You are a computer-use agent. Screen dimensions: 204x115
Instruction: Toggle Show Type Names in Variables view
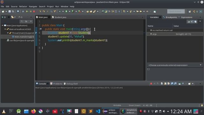tap(189, 22)
